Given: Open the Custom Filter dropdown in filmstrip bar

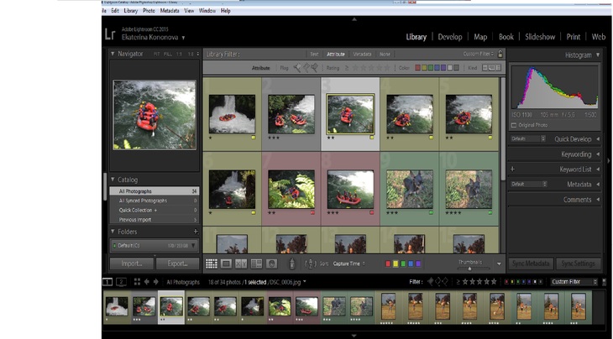Looking at the screenshot, I should 574,282.
